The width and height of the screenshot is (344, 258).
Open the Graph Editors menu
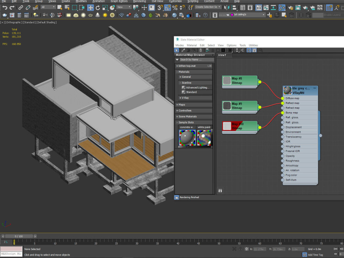(x=119, y=1)
